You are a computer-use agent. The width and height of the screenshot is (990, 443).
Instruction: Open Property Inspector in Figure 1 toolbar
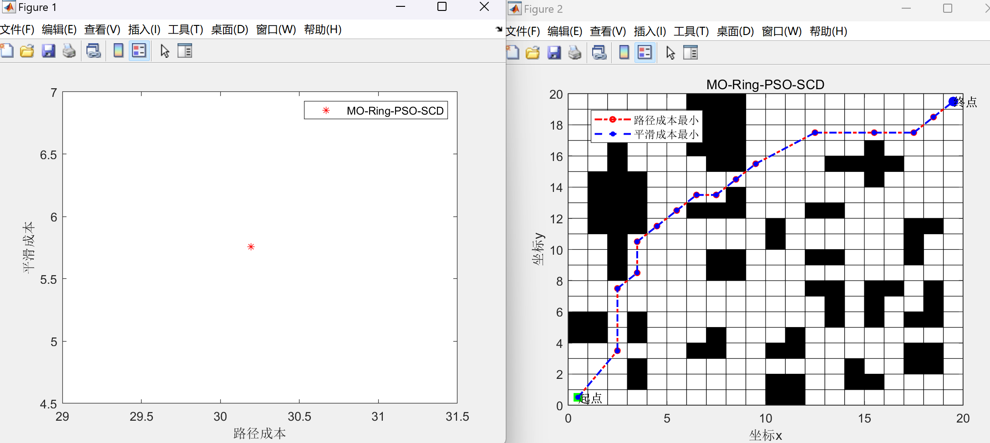click(x=185, y=50)
